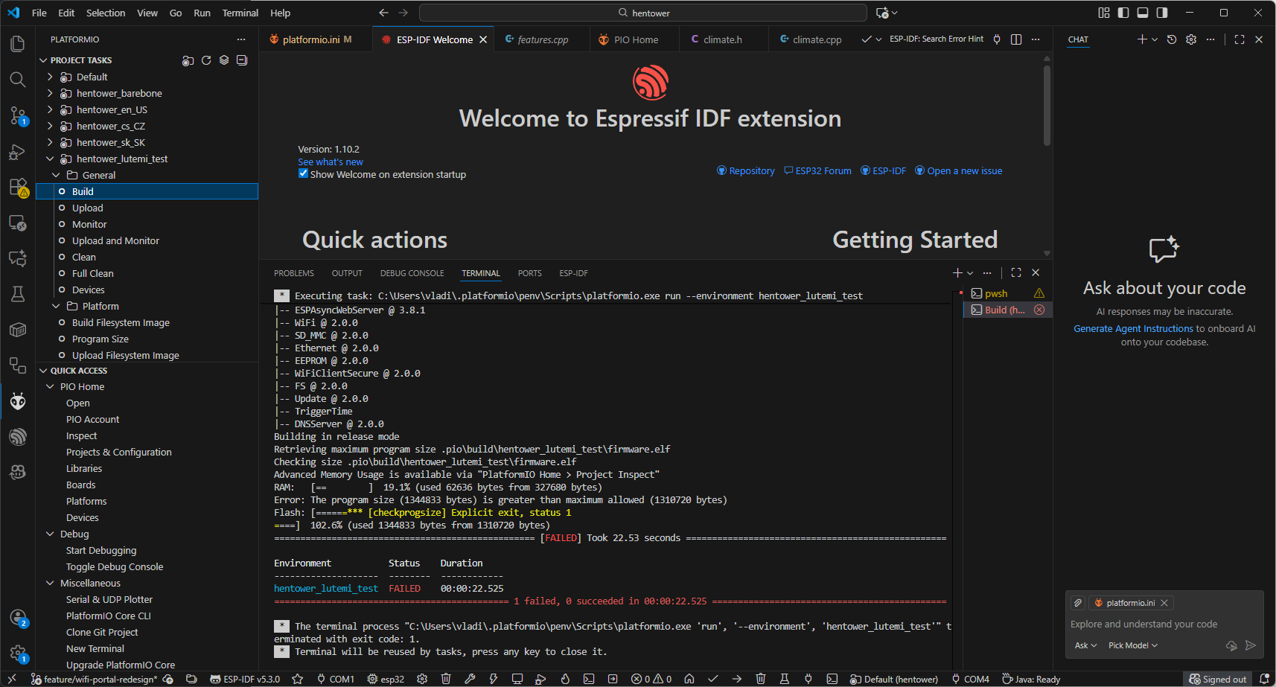This screenshot has height=687, width=1276.
Task: Click the chat message input field
Action: coord(1164,624)
